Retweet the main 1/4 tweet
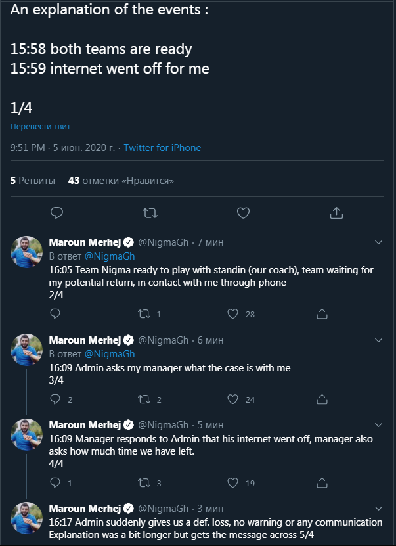 coord(150,213)
